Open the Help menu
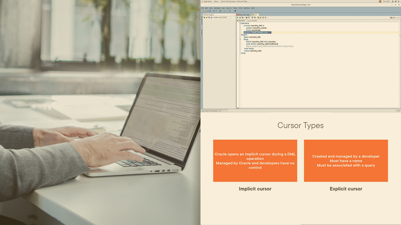401x225 pixels. [x=253, y=8]
